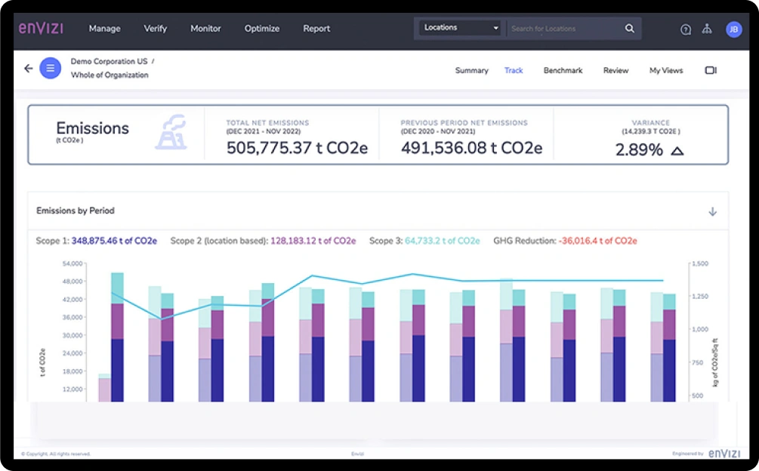759x471 pixels.
Task: Click total net emissions 505,775.37 t CO2e
Action: click(298, 148)
